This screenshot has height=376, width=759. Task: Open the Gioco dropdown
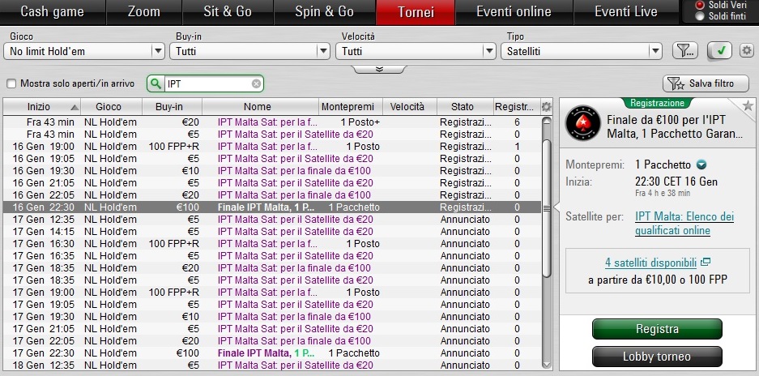[x=84, y=51]
